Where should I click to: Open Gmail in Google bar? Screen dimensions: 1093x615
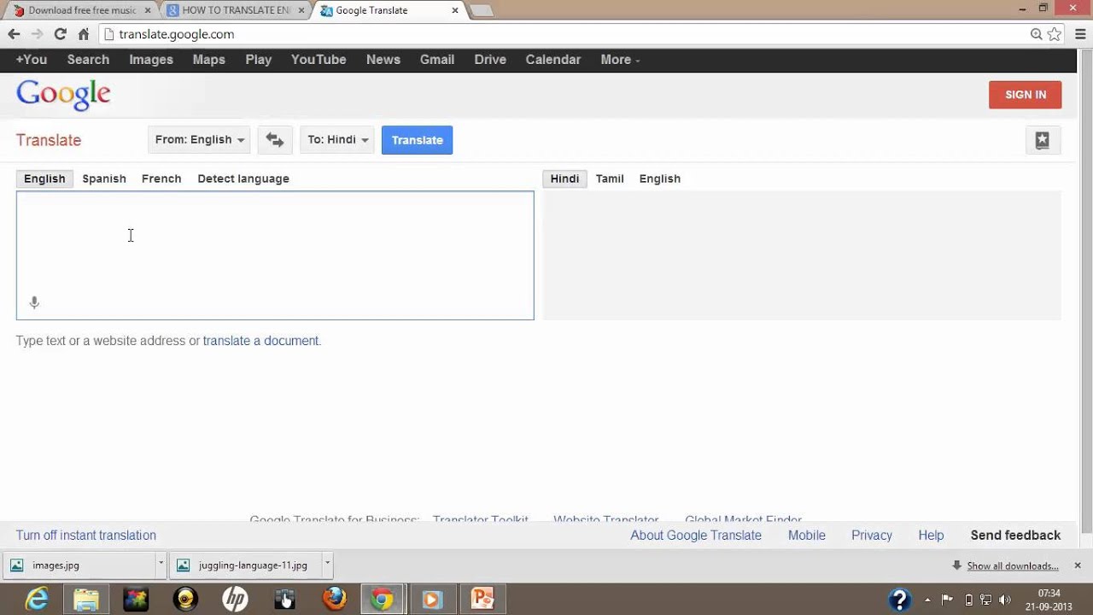tap(437, 60)
